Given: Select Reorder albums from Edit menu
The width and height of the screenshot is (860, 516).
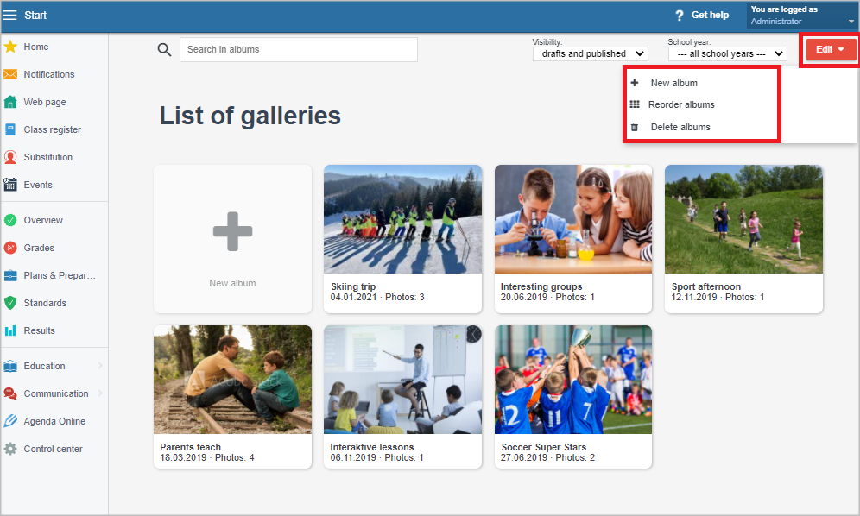Looking at the screenshot, I should coord(681,104).
